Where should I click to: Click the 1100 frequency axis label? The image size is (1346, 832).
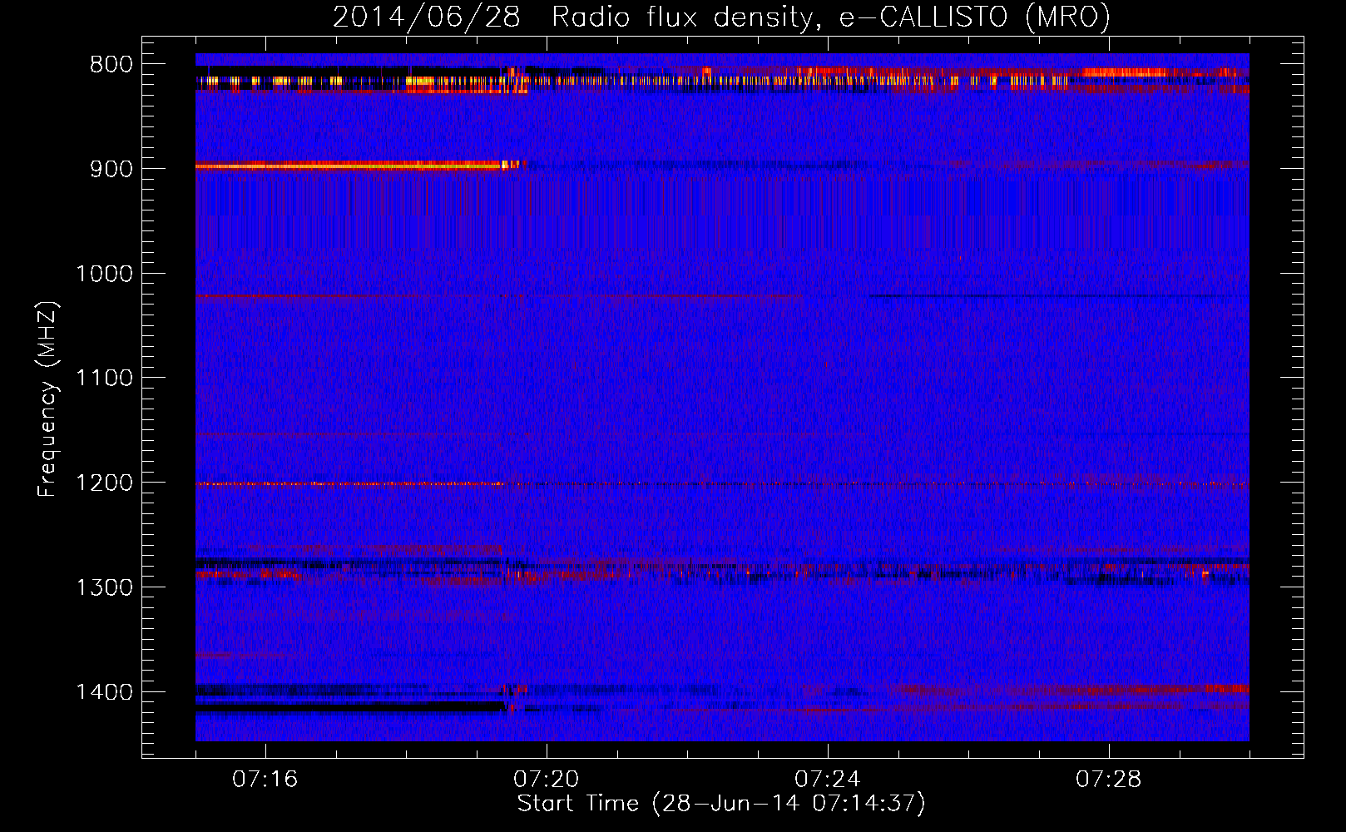(x=105, y=379)
